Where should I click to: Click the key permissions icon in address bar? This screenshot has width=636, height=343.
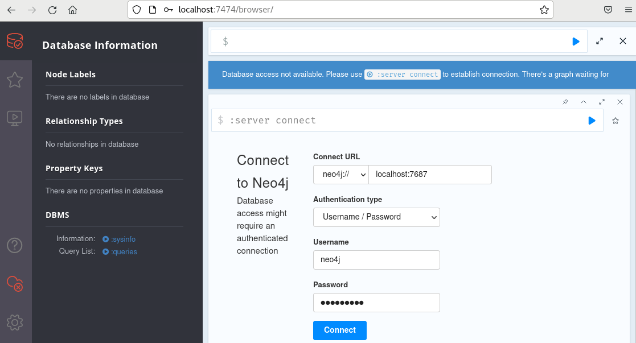tap(169, 10)
